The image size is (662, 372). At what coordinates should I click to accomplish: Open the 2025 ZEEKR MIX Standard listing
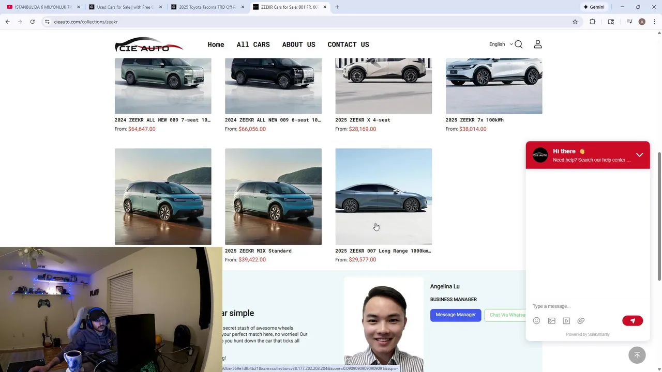click(x=258, y=251)
